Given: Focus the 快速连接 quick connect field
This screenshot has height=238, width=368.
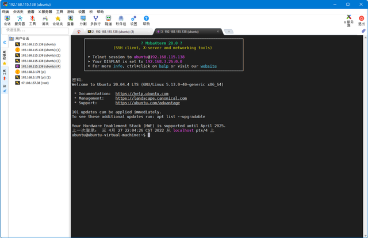Looking at the screenshot, I should click(x=35, y=30).
